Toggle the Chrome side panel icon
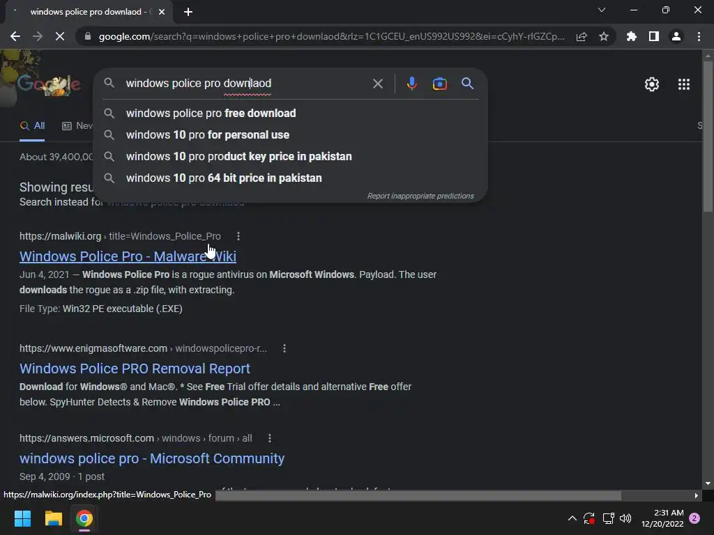714x535 pixels. pos(654,36)
